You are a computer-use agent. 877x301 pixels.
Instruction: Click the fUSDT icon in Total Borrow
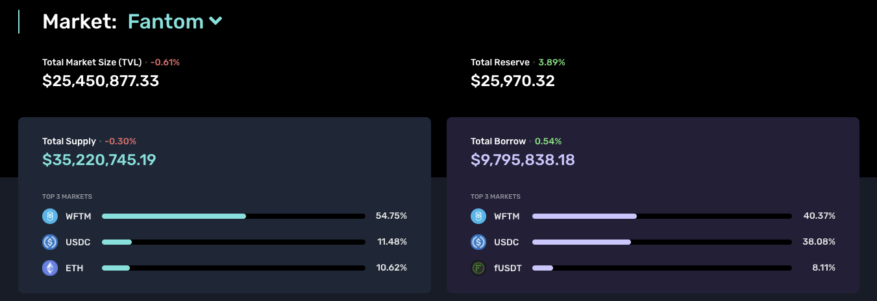[x=478, y=268]
